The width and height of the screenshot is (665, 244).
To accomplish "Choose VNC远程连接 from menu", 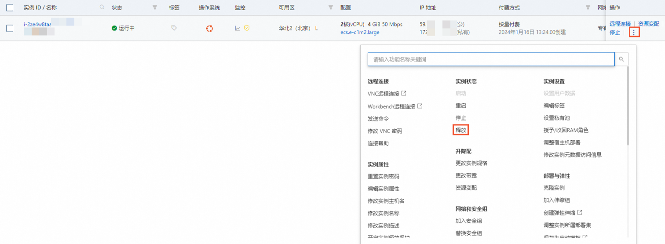I will pos(387,94).
